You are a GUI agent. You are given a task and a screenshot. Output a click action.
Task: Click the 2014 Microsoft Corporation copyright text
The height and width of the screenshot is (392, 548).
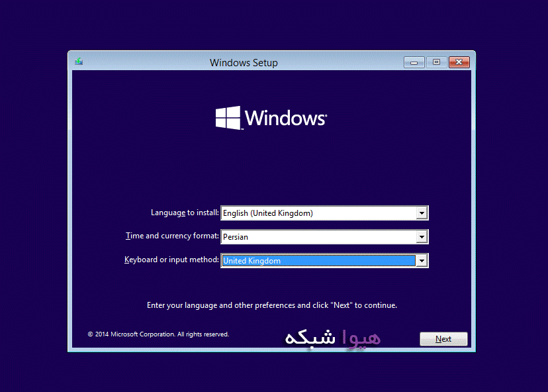[158, 334]
